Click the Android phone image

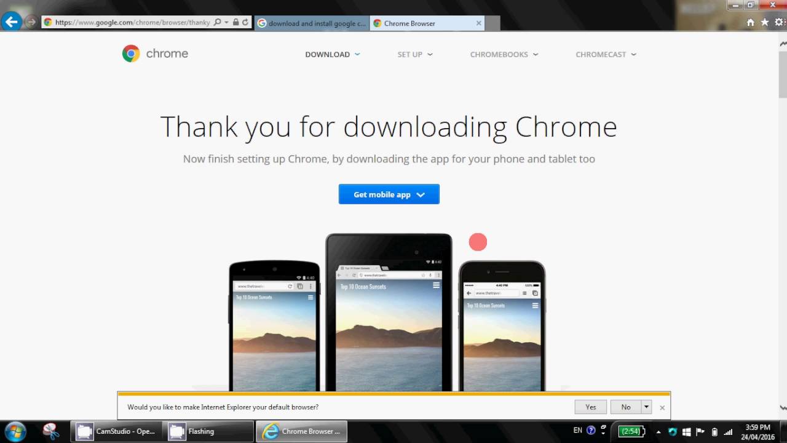(274, 326)
